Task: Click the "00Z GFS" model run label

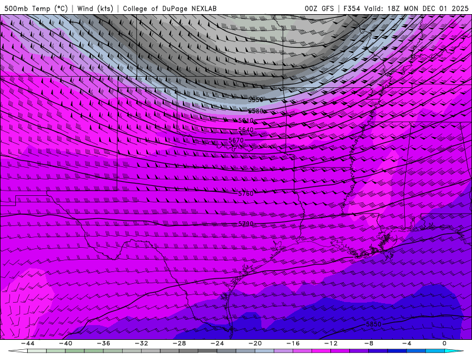Action: point(319,8)
